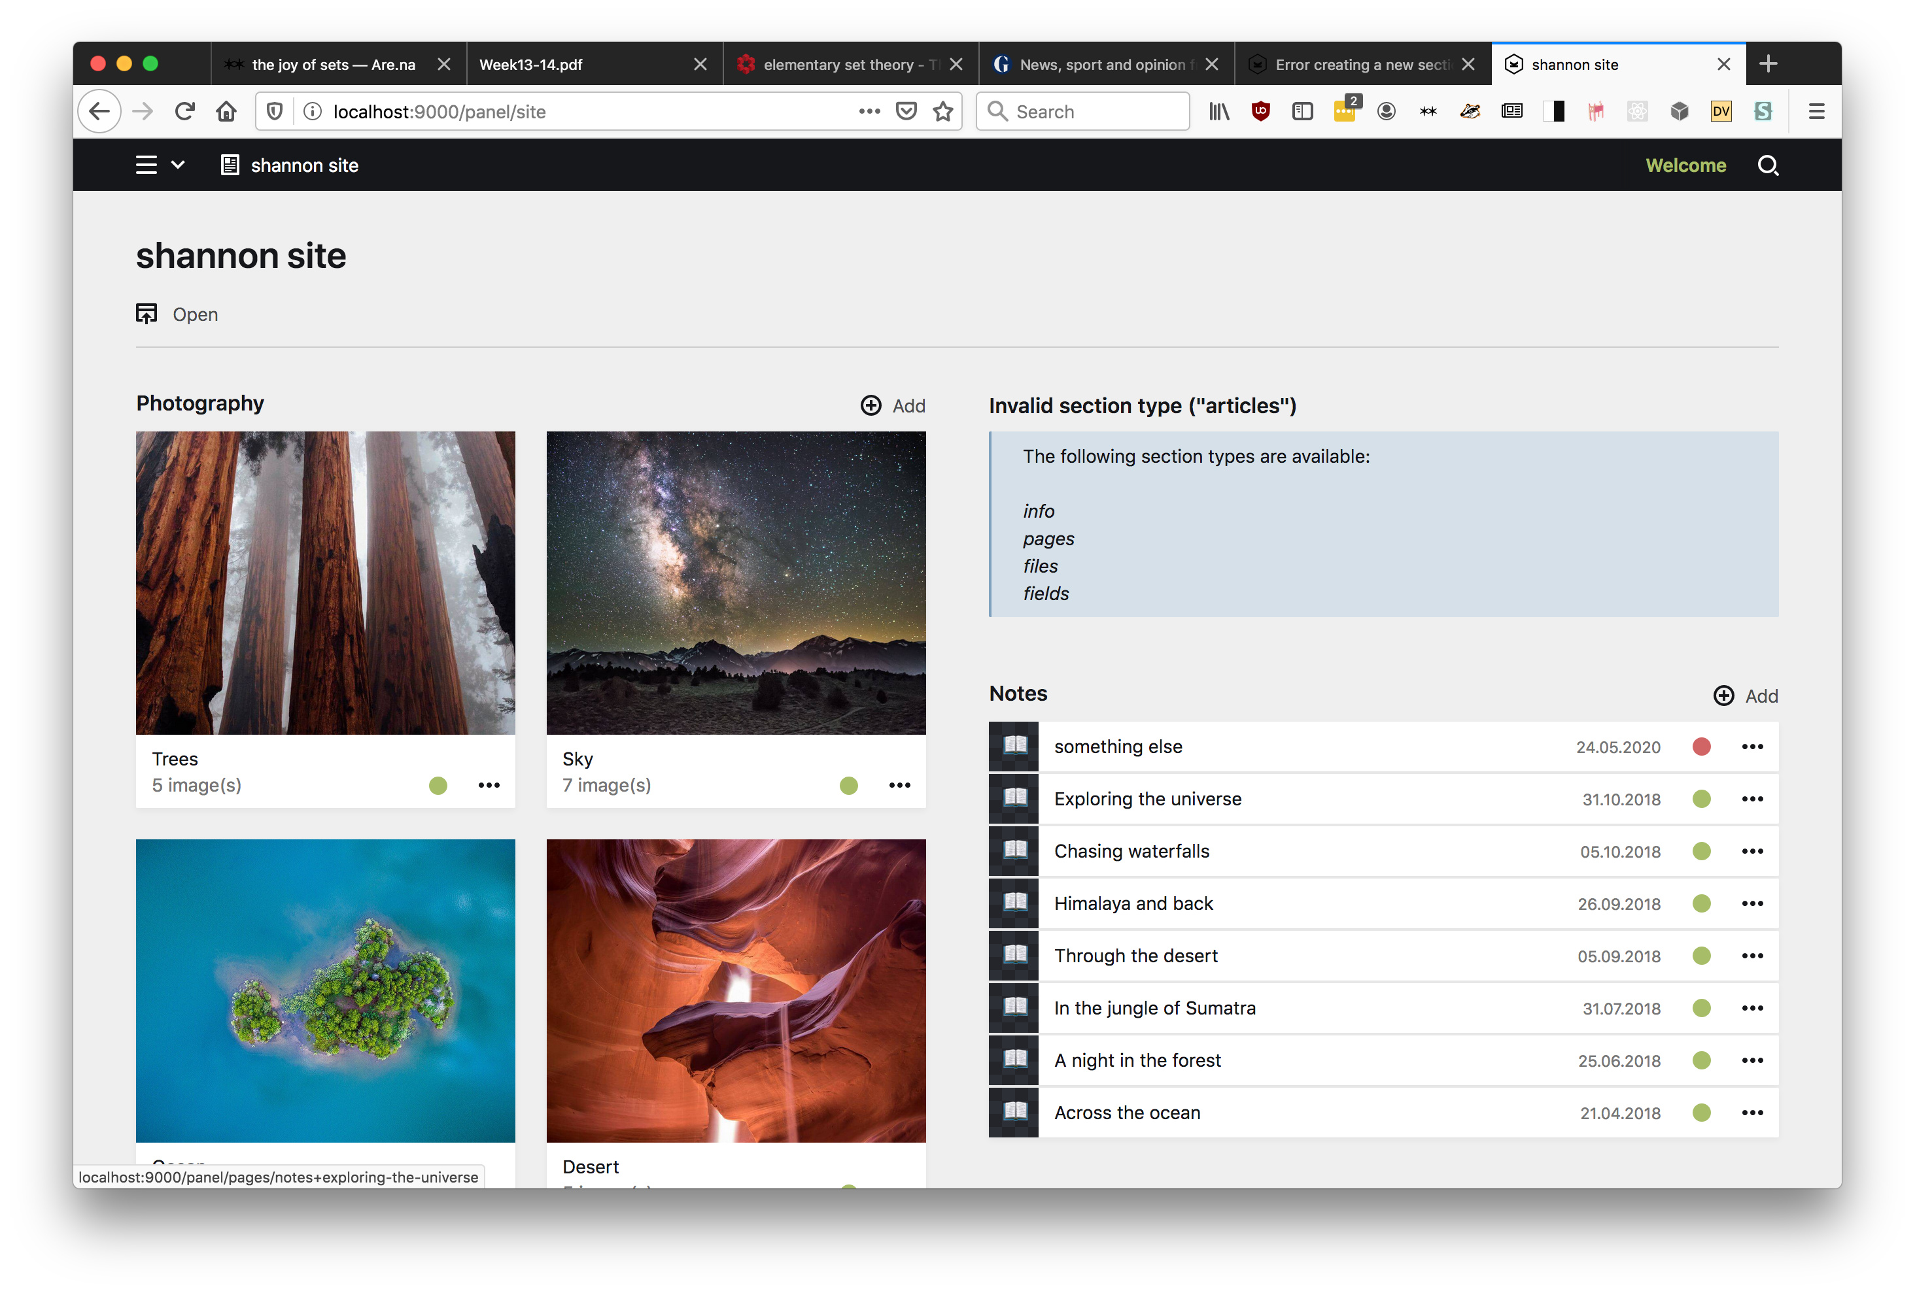Open the Sky album thumbnail
This screenshot has width=1915, height=1293.
point(736,583)
